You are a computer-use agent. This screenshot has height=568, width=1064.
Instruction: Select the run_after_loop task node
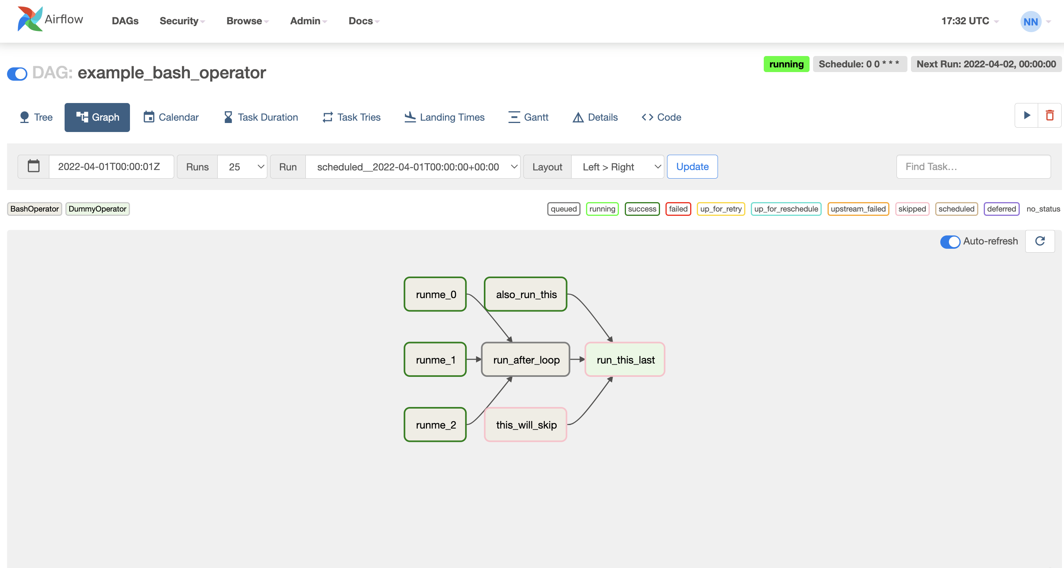[526, 359]
